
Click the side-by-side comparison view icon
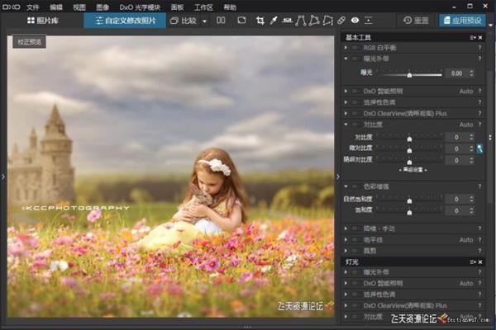221,20
